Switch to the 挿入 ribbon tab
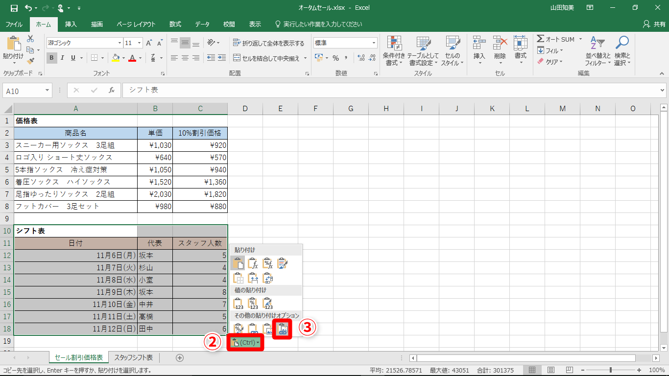Viewport: 669px width, 376px height. [x=71, y=24]
